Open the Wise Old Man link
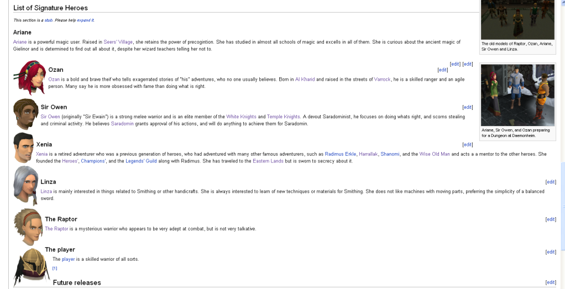 pos(435,154)
